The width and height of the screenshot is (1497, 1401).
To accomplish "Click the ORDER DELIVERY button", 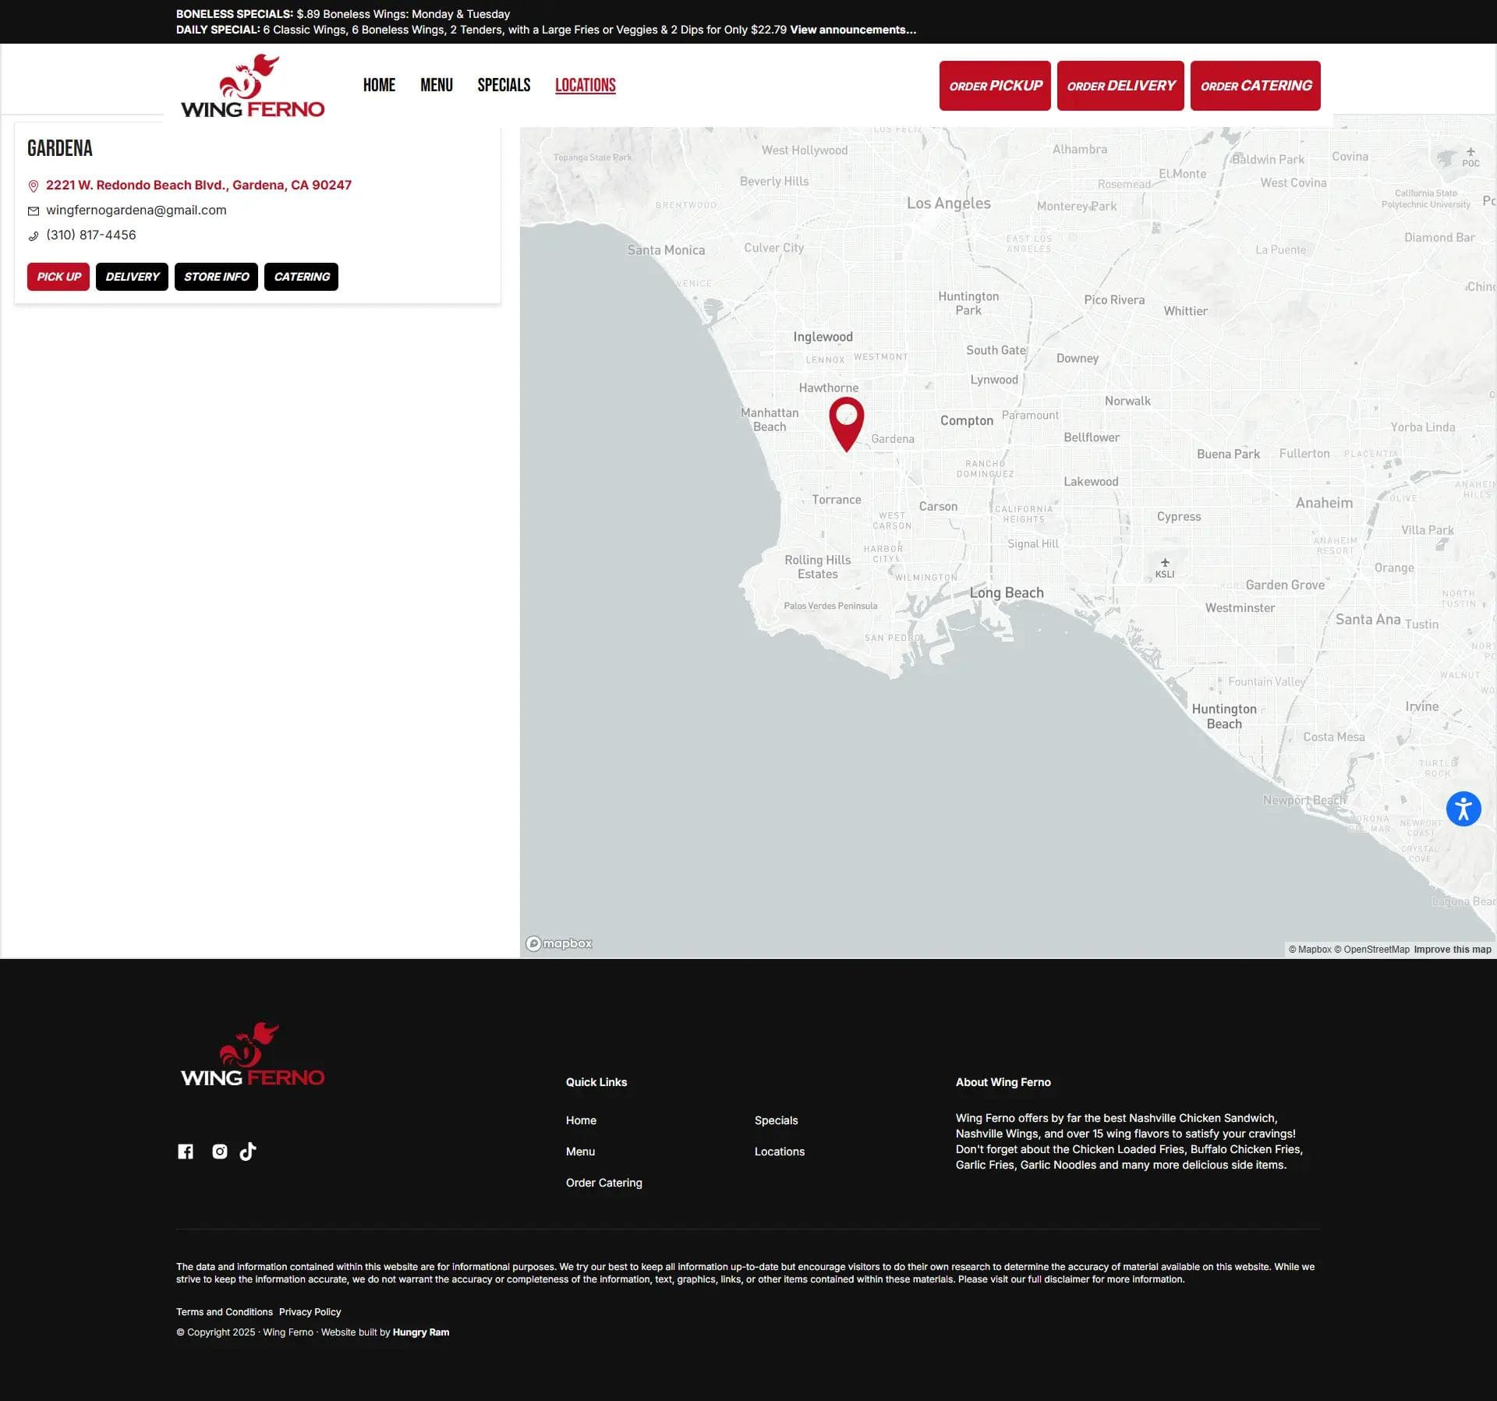I will click(1120, 86).
